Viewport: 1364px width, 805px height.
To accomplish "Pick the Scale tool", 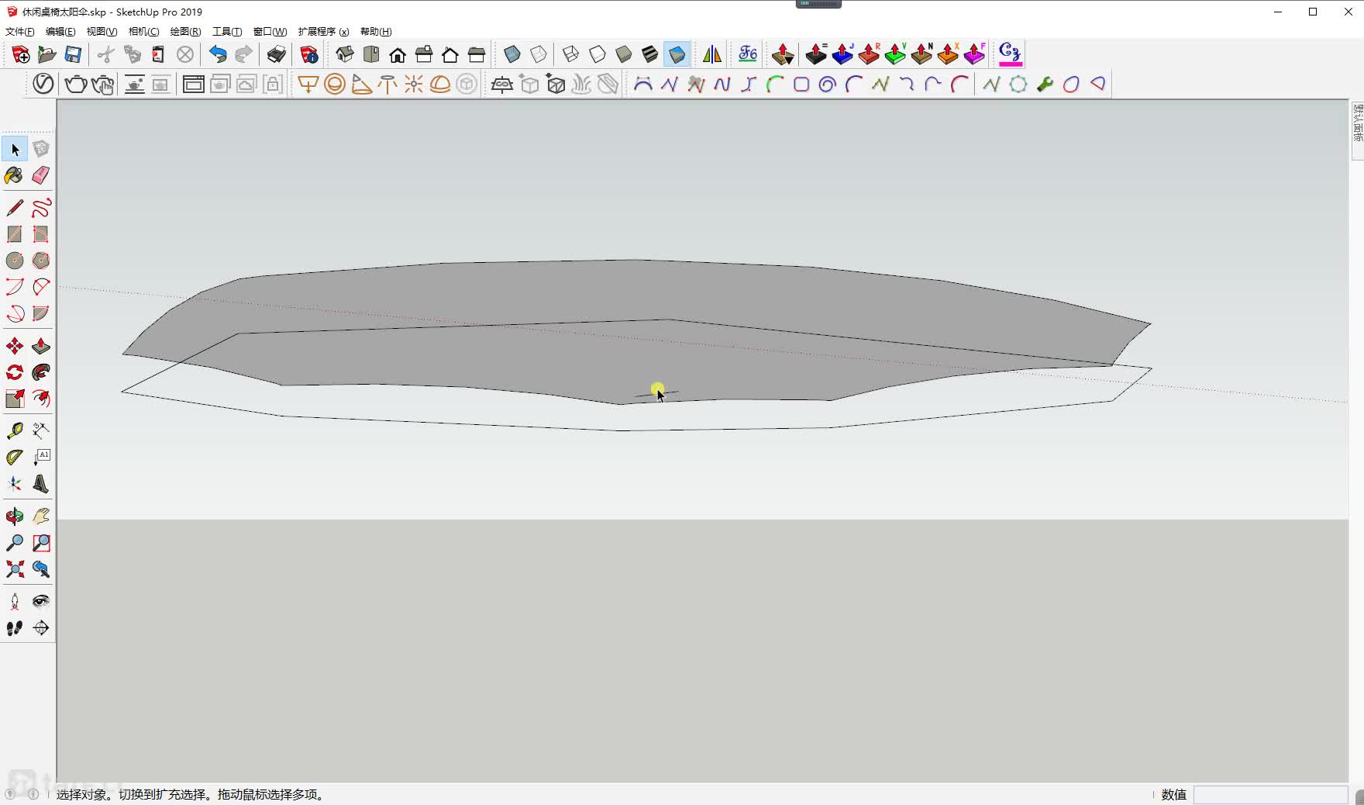I will pos(15,399).
